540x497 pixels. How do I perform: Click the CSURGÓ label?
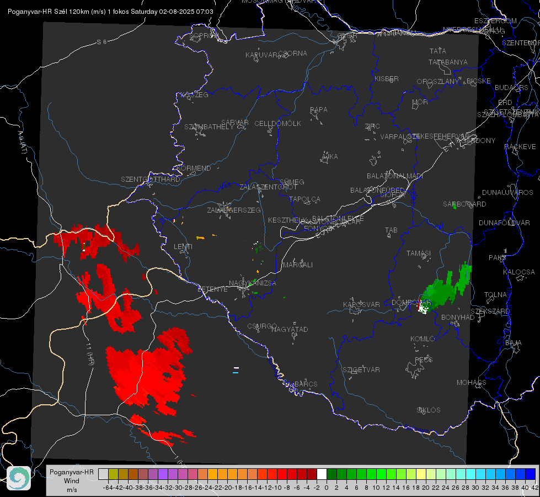[262, 326]
